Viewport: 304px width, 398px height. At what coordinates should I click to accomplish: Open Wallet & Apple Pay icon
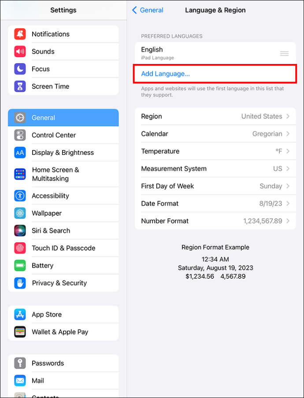[x=20, y=332]
